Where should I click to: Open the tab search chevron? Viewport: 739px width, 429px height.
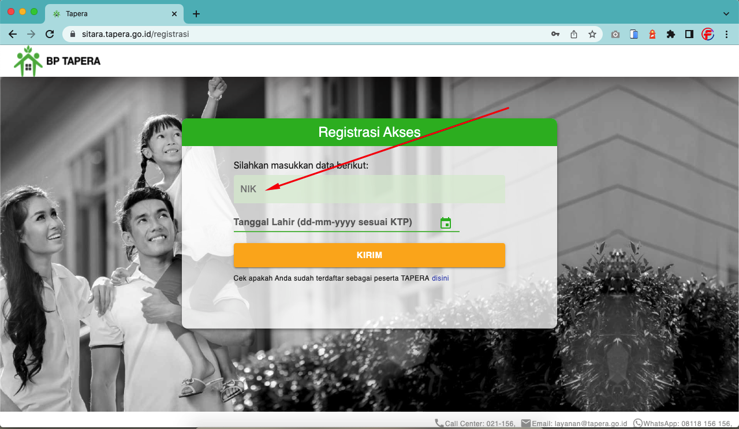click(725, 13)
